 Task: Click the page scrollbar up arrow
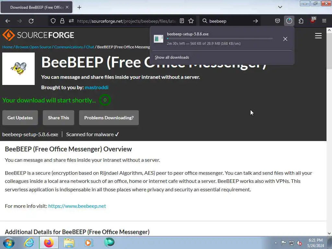[x=329, y=30]
